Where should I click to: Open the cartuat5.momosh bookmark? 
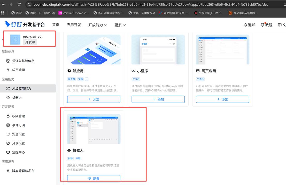pyautogui.click(x=73, y=13)
